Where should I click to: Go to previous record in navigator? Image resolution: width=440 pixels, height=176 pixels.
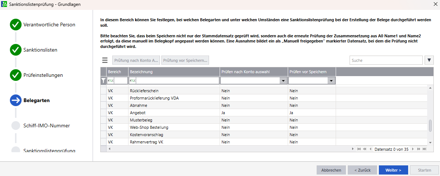click(x=370, y=149)
